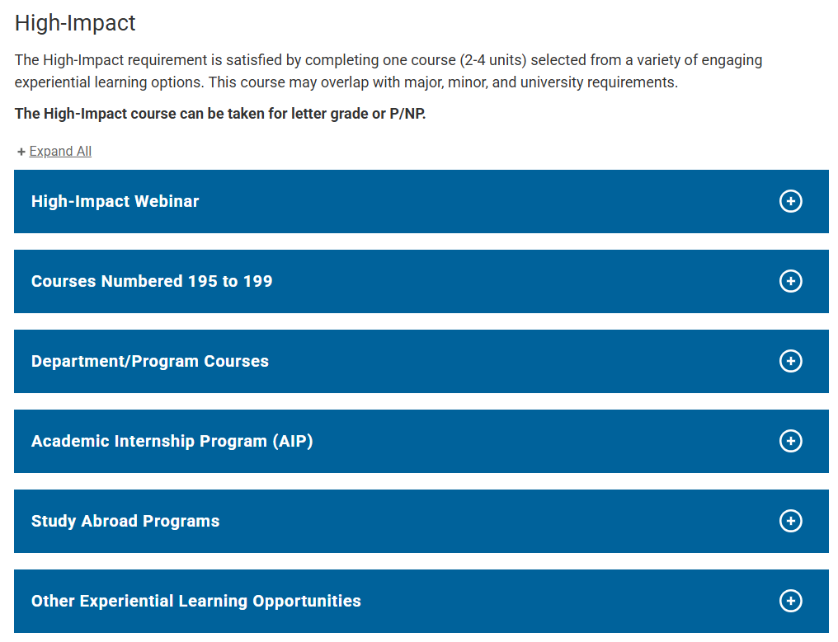The height and width of the screenshot is (642, 838).
Task: Hit the plus icon on Study Abroad Programs
Action: (790, 521)
